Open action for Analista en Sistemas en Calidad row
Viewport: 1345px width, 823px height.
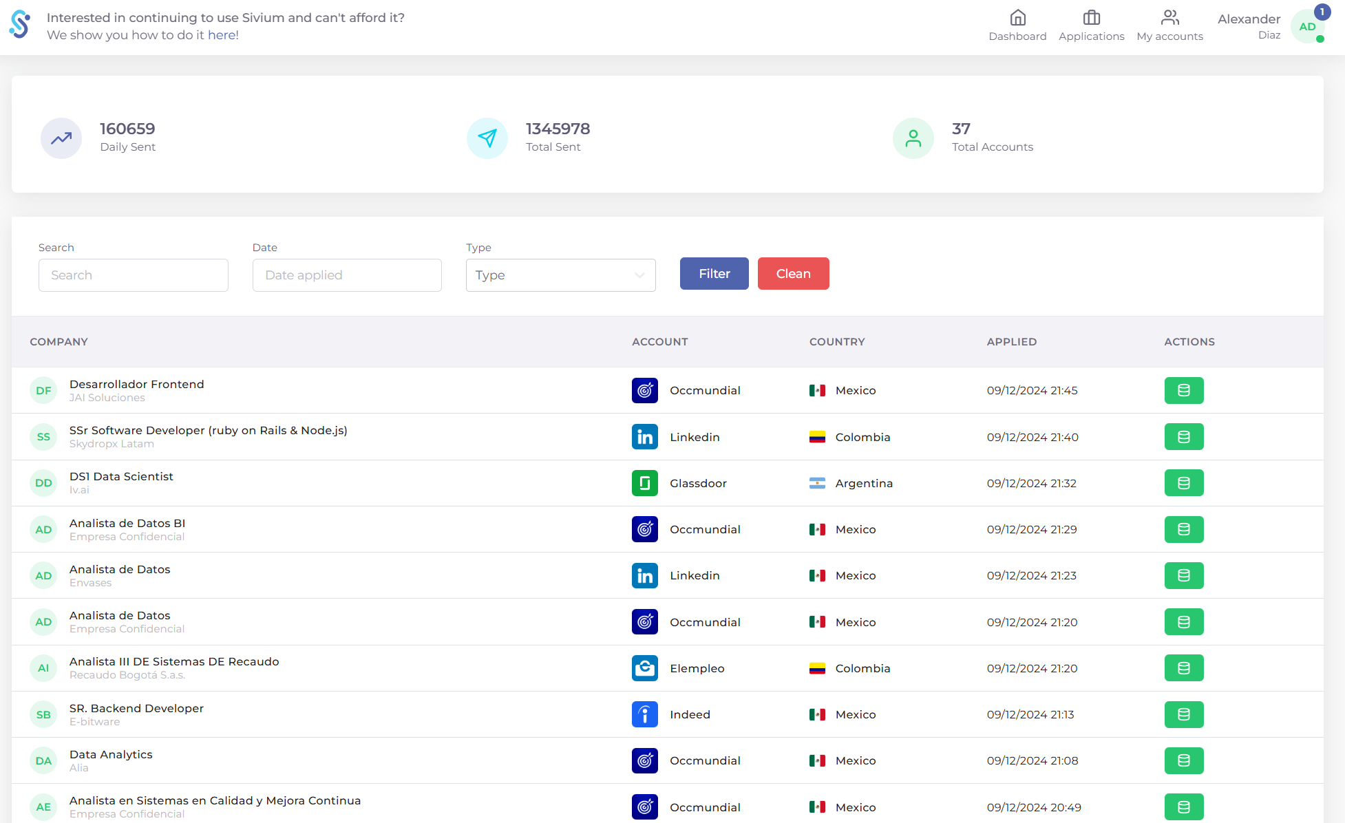click(x=1184, y=807)
